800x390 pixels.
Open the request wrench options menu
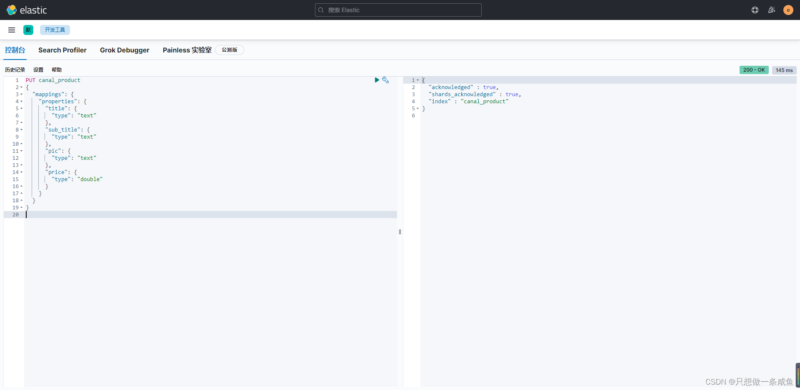point(385,80)
